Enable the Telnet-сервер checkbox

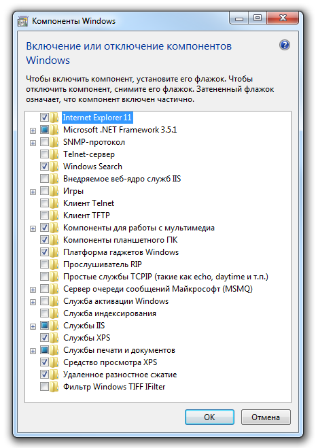[x=44, y=154]
